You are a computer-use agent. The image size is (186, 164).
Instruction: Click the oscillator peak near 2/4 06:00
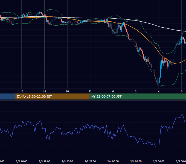coord(182,115)
